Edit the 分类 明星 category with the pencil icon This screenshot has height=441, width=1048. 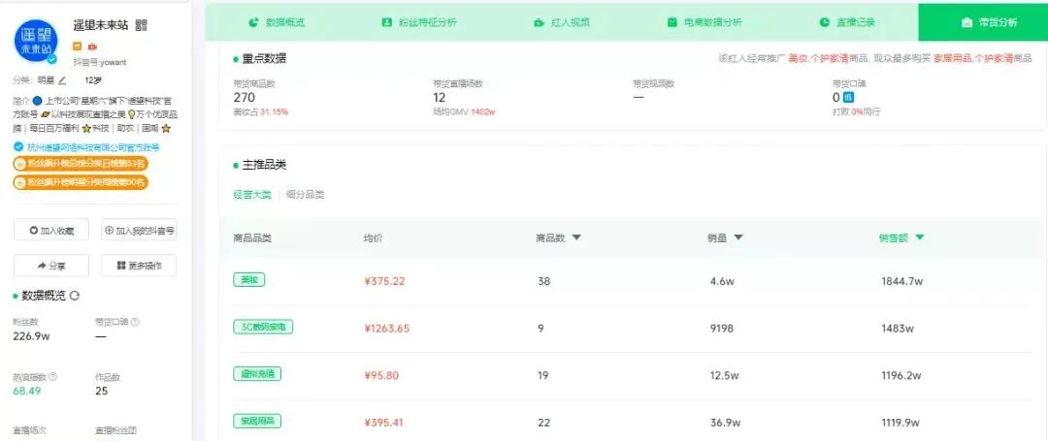(x=62, y=80)
